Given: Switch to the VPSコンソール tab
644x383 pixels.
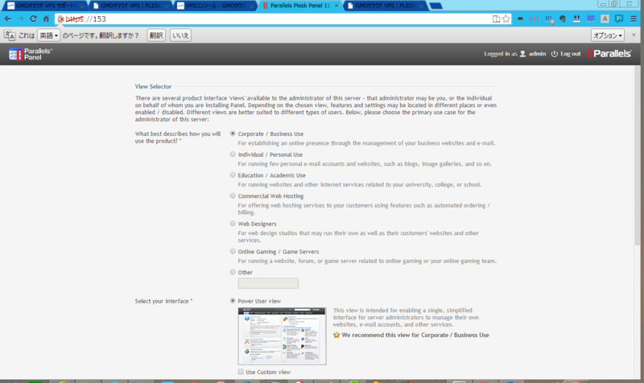Looking at the screenshot, I should click(215, 6).
